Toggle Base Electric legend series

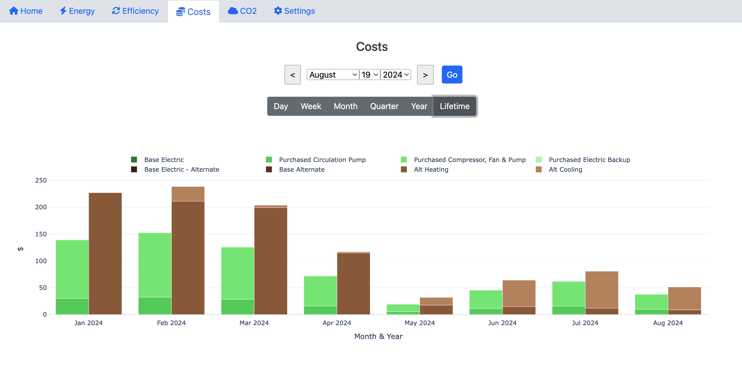(164, 160)
